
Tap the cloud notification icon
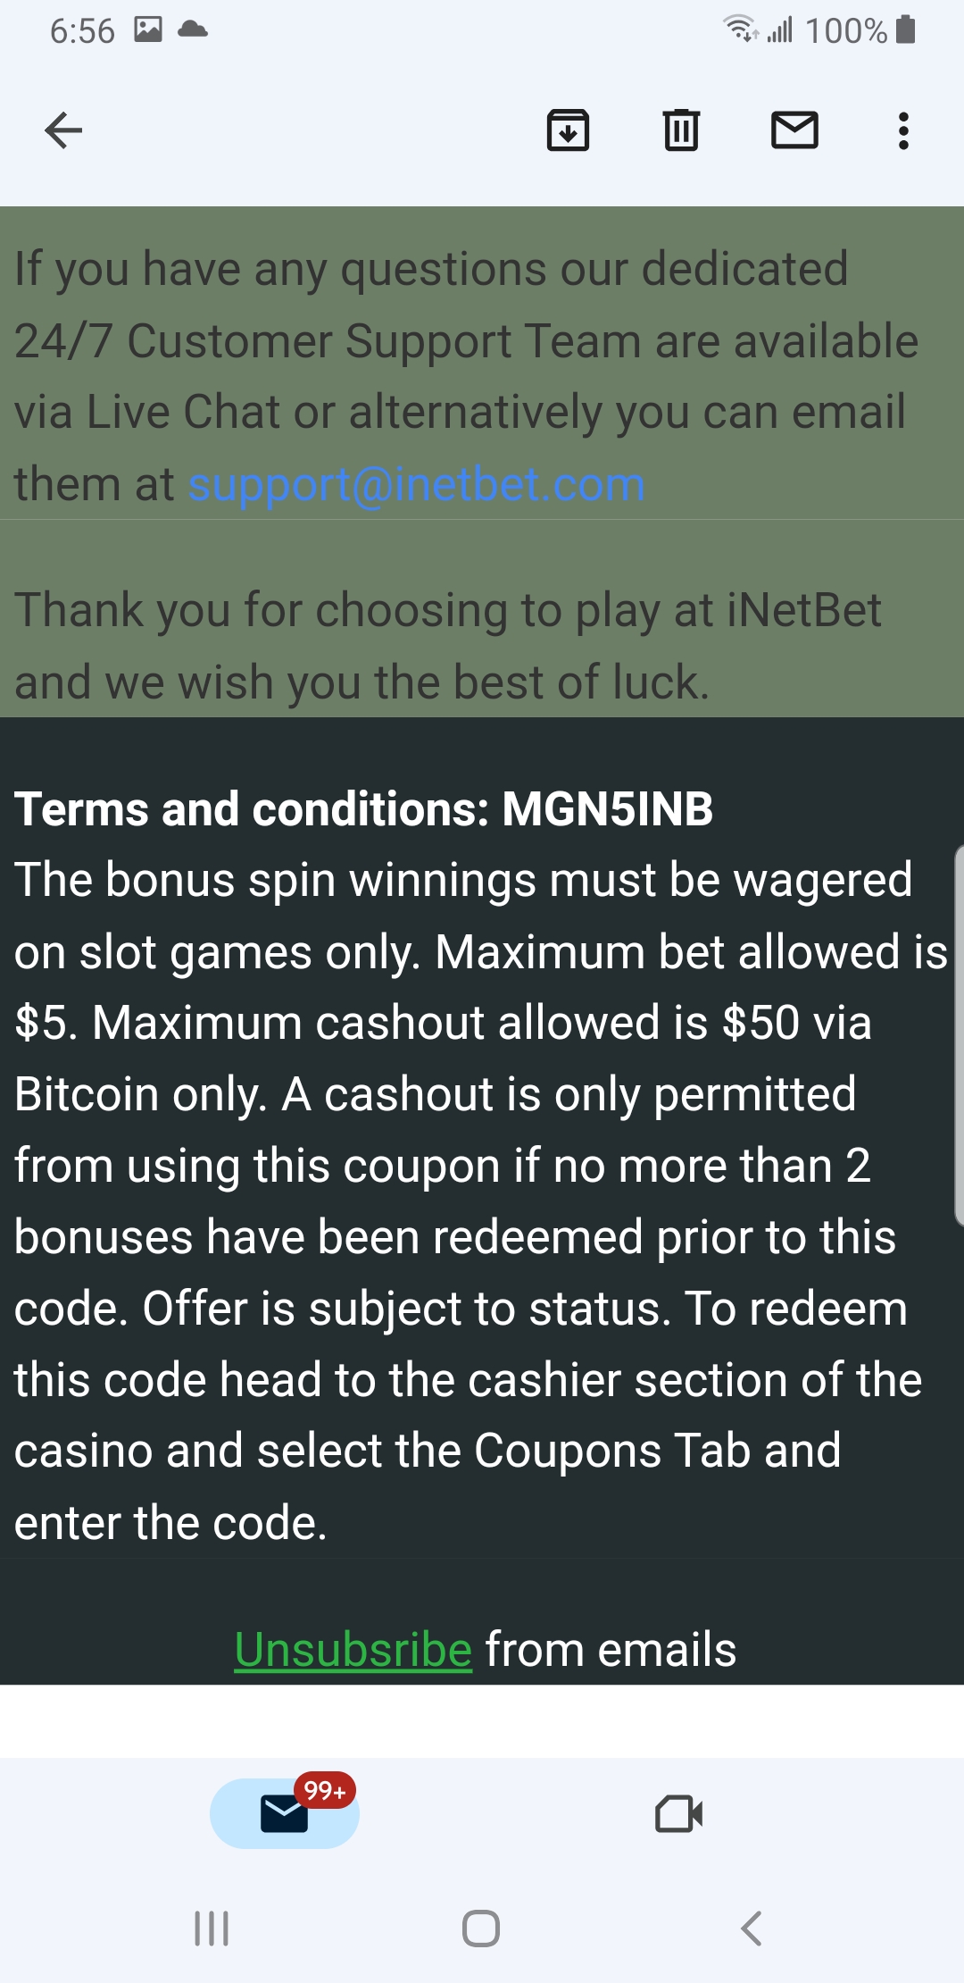193,30
